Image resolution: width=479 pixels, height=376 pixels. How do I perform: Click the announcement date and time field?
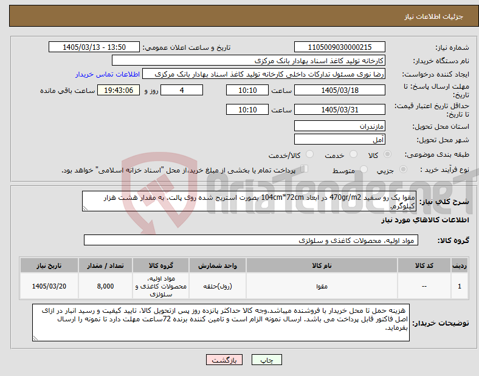[x=94, y=47]
